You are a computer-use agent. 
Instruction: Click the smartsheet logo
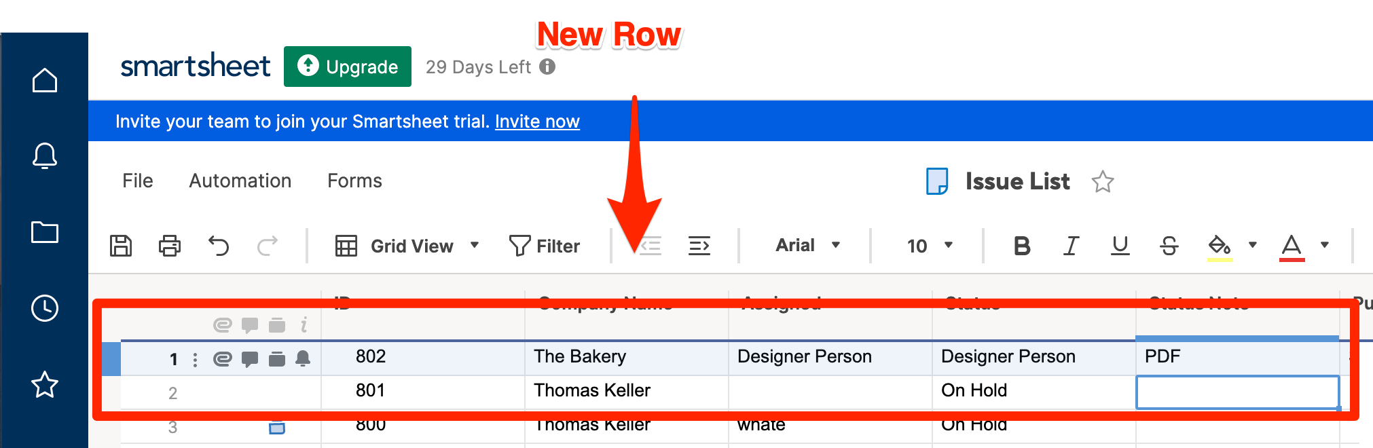196,66
